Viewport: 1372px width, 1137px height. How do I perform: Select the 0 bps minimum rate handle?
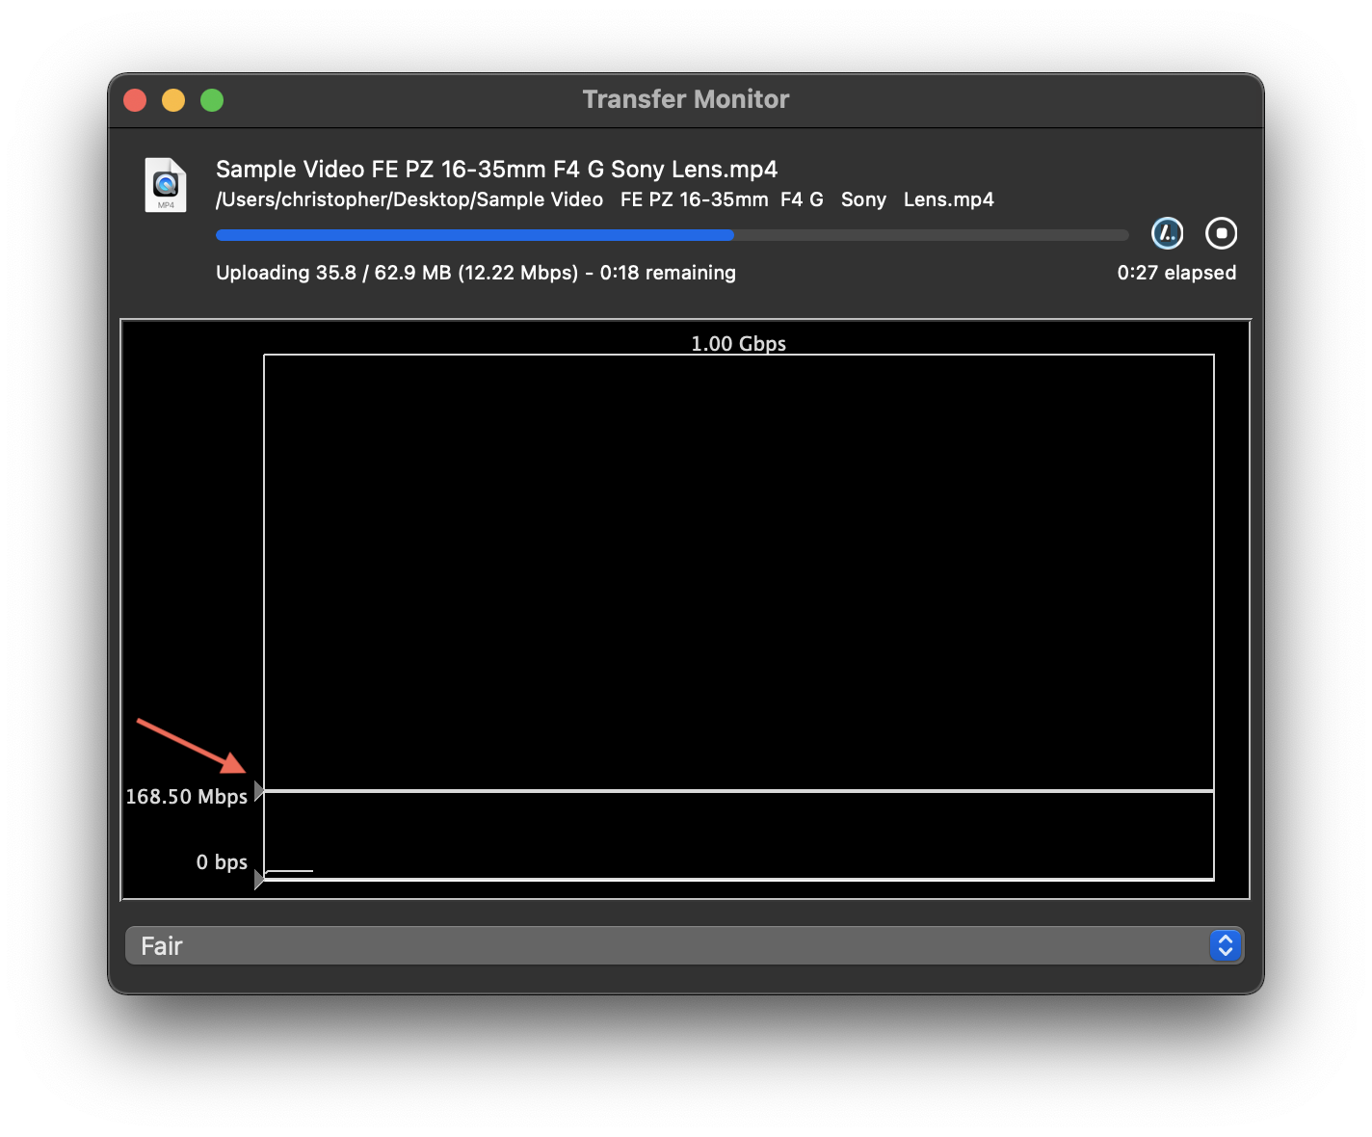(258, 879)
